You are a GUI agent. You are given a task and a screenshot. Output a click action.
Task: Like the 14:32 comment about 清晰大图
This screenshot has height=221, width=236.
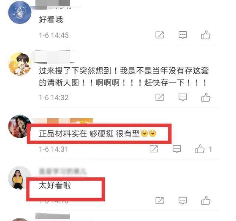tap(206, 97)
